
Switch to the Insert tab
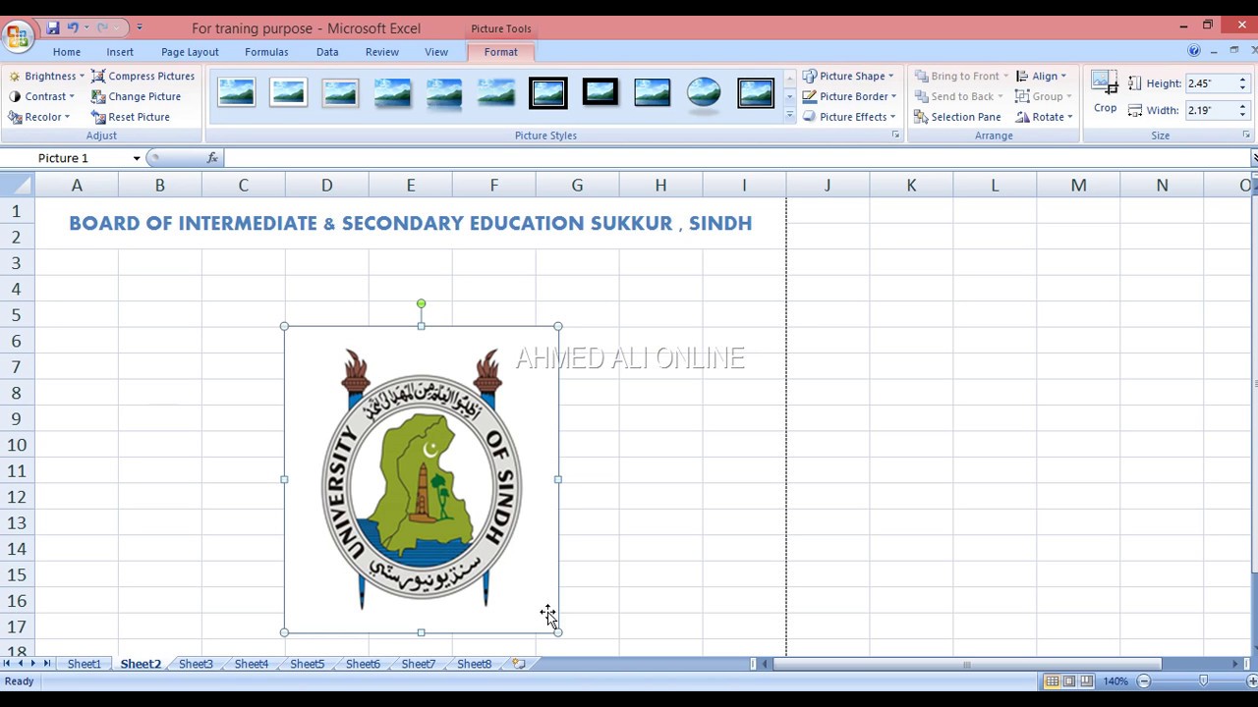[120, 52]
